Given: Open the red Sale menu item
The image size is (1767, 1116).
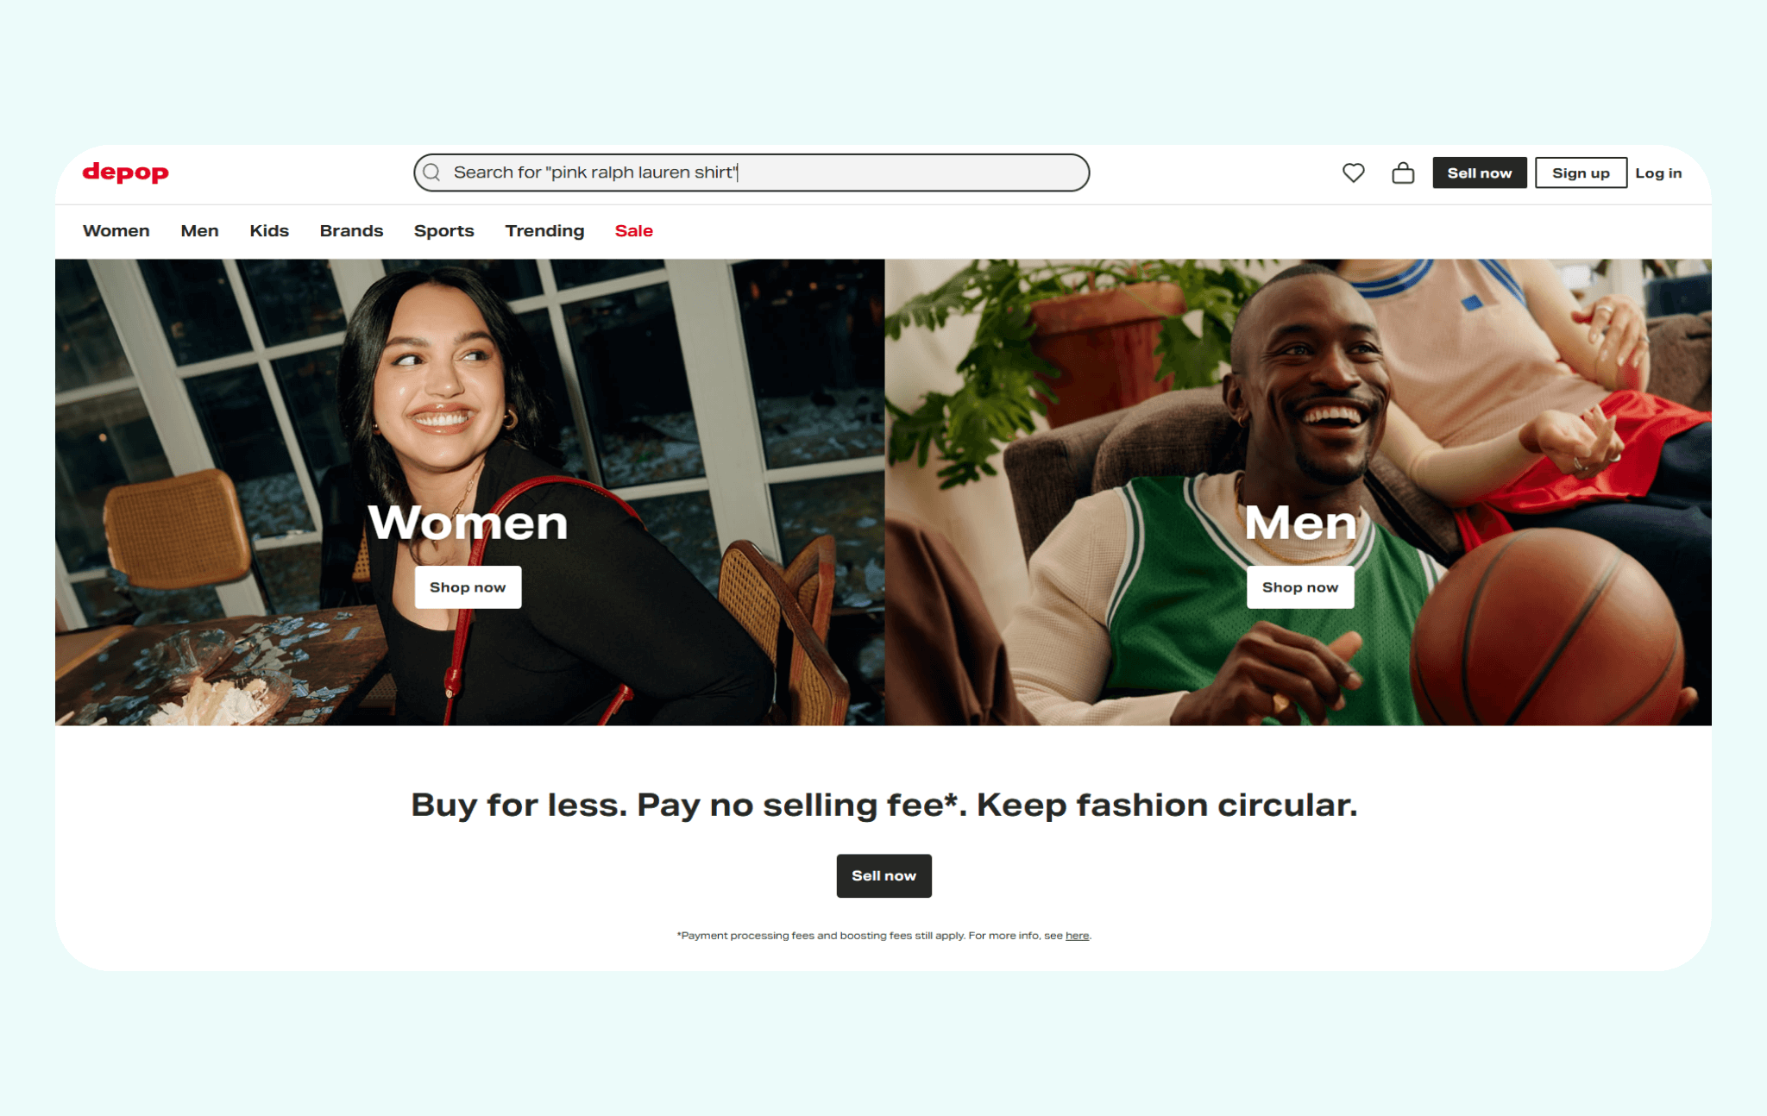Looking at the screenshot, I should (x=633, y=230).
